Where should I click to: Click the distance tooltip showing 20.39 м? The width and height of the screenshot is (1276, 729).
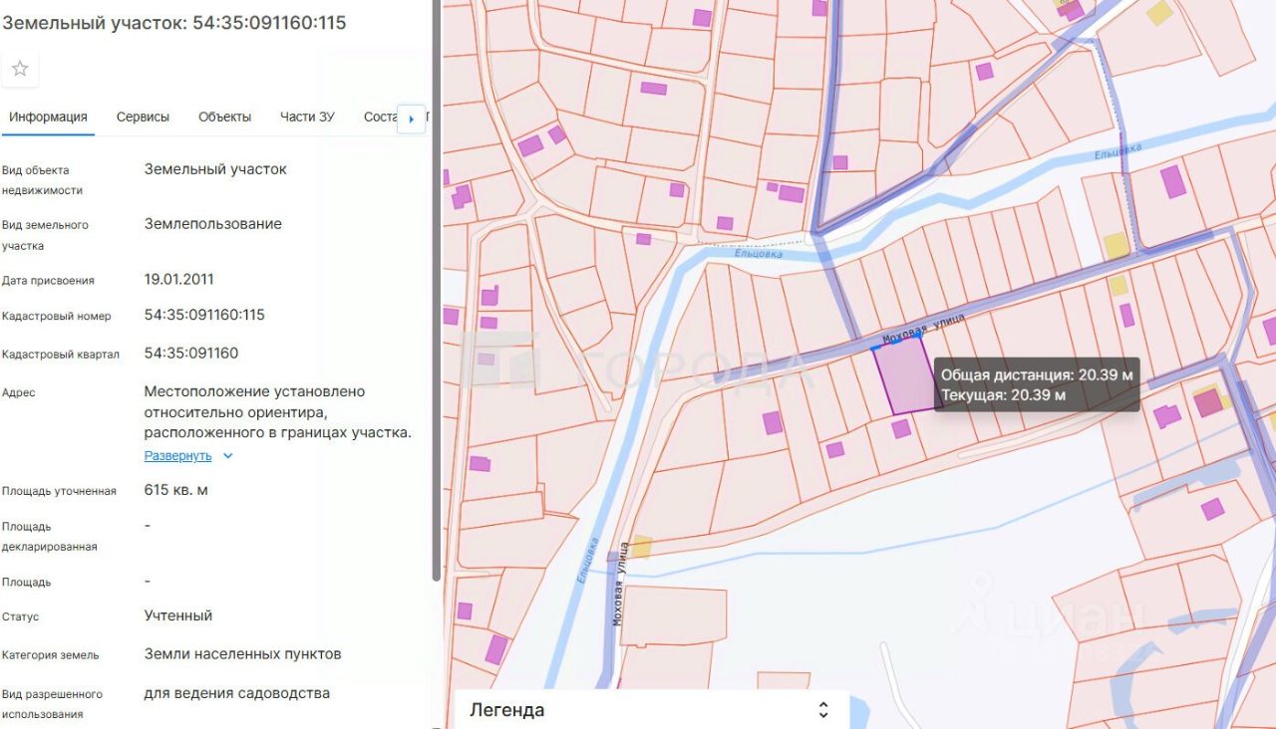coord(1036,385)
